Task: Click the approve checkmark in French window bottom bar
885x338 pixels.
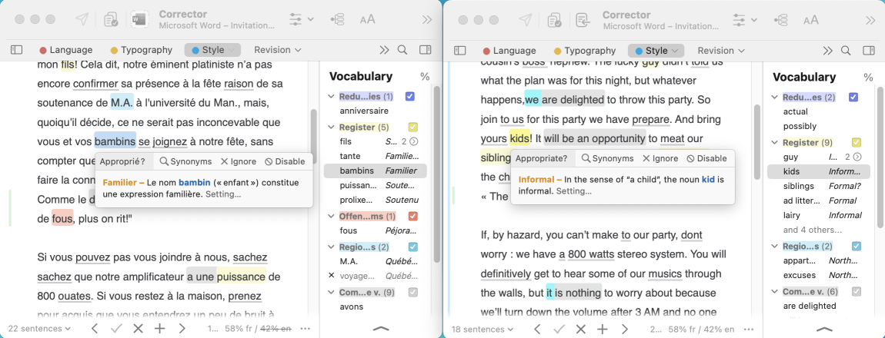Action: [117, 329]
